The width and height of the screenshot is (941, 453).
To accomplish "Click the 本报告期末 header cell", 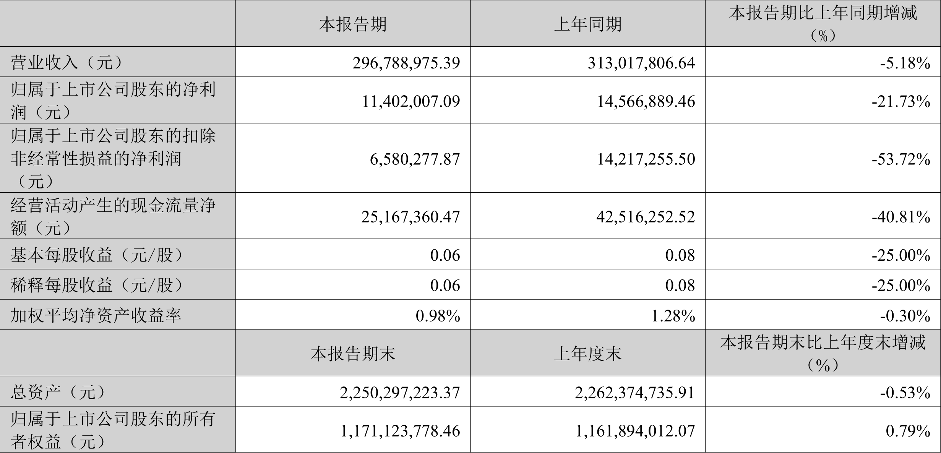I will (x=353, y=354).
